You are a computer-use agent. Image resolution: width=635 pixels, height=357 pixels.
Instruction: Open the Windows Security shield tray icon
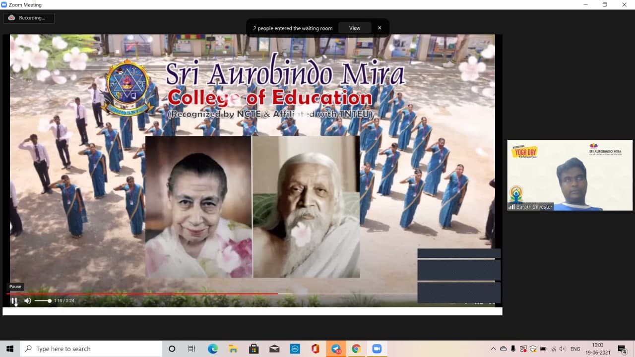(x=533, y=349)
